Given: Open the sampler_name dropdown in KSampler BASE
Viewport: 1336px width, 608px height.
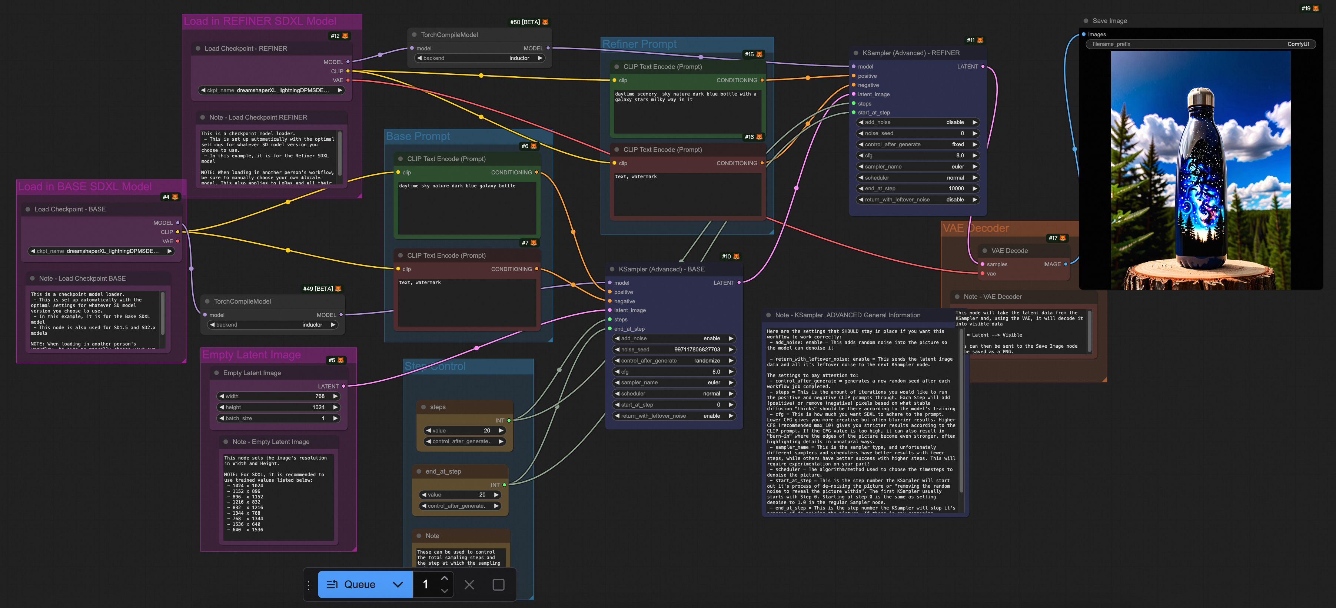Looking at the screenshot, I should coord(674,382).
